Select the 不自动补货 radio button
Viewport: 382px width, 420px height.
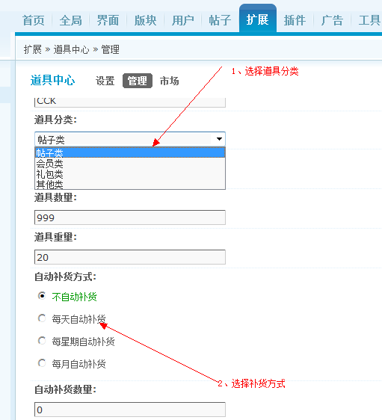click(42, 296)
